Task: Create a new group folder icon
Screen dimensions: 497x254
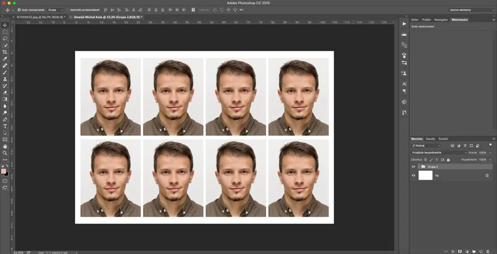Action: (474, 250)
